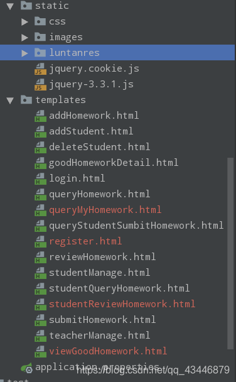Select file name addHomework.html
Image resolution: width=236 pixels, height=382 pixels.
coord(94,116)
